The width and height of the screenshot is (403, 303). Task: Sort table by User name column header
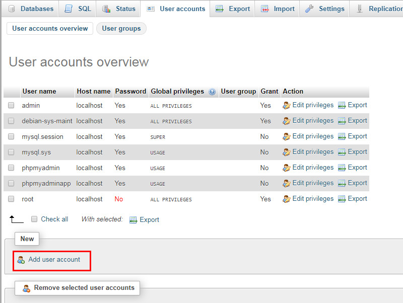coord(39,92)
